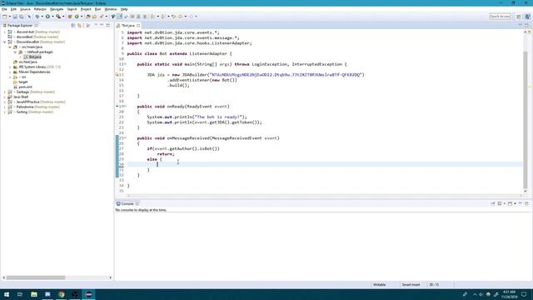This screenshot has height=300, width=533.
Task: Open the Run menu
Action: click(98, 9)
